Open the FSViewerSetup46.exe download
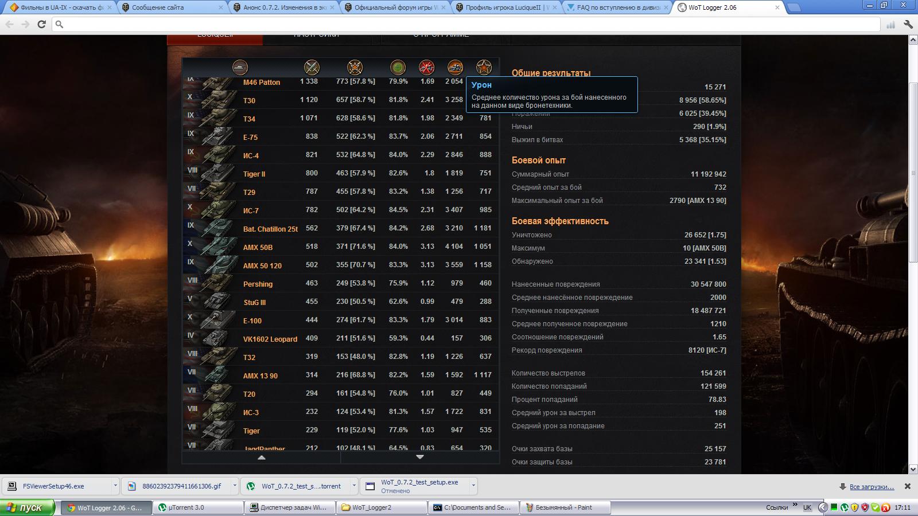The width and height of the screenshot is (918, 516). [x=56, y=486]
